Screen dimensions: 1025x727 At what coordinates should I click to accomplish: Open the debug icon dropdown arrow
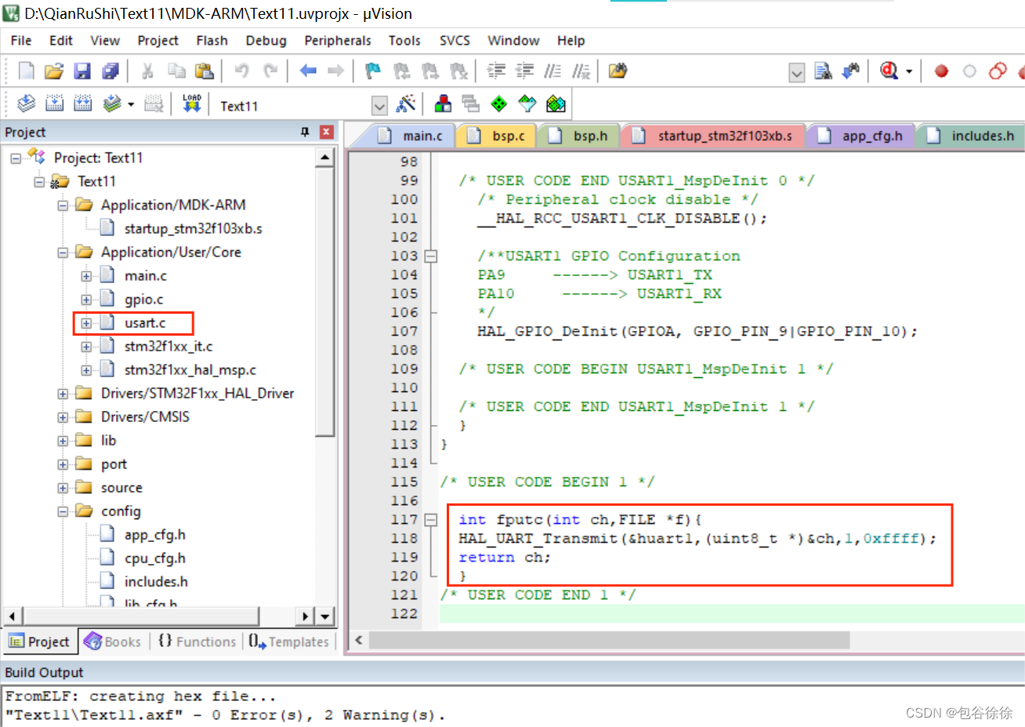click(x=909, y=71)
